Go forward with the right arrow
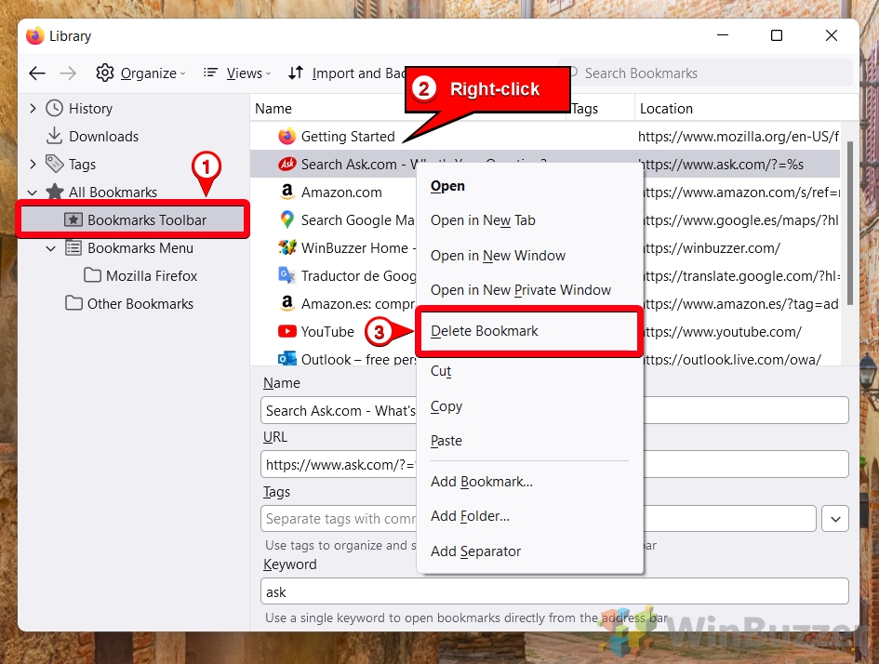Screen dimensions: 879x664 (68, 73)
